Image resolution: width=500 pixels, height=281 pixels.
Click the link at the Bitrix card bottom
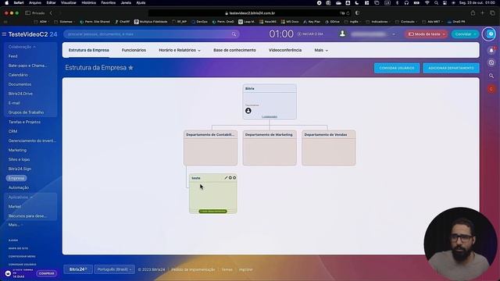click(x=270, y=116)
